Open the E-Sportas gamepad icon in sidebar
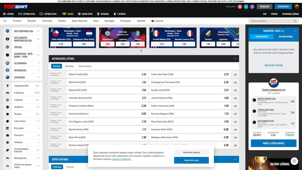Image resolution: width=302 pixels, height=170 pixels. click(8, 93)
